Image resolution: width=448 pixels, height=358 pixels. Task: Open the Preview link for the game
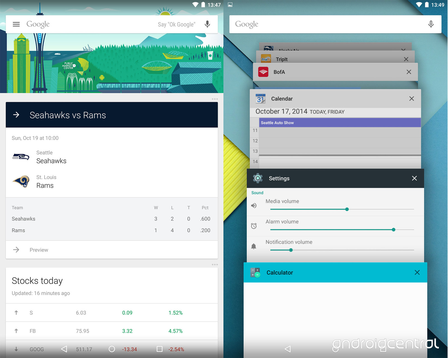39,250
